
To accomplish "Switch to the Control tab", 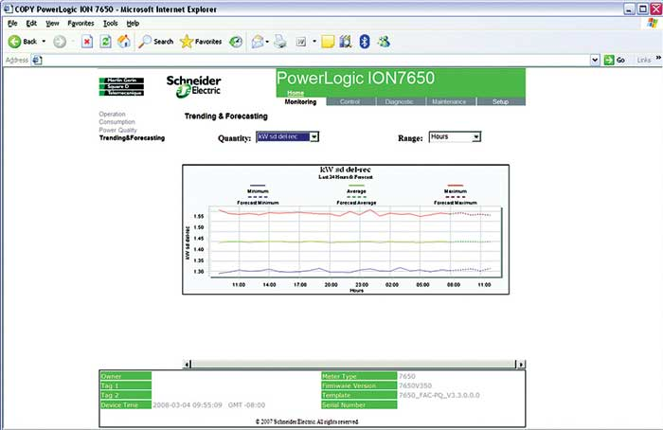I will click(350, 102).
